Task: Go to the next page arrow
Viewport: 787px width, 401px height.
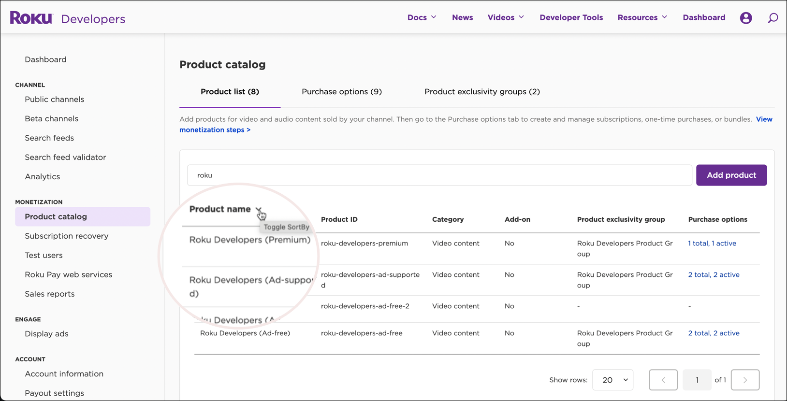Action: [745, 380]
